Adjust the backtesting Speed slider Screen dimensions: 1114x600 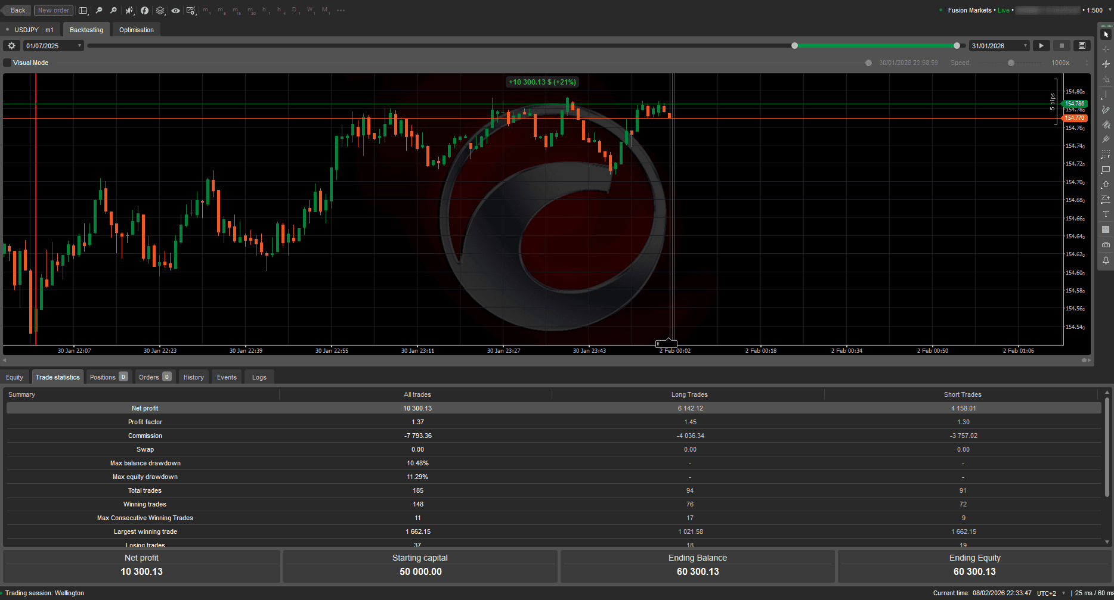click(x=1012, y=63)
